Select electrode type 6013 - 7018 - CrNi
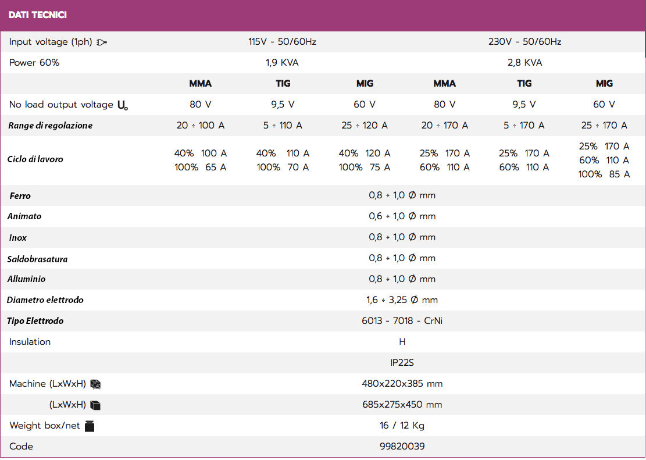 click(402, 321)
